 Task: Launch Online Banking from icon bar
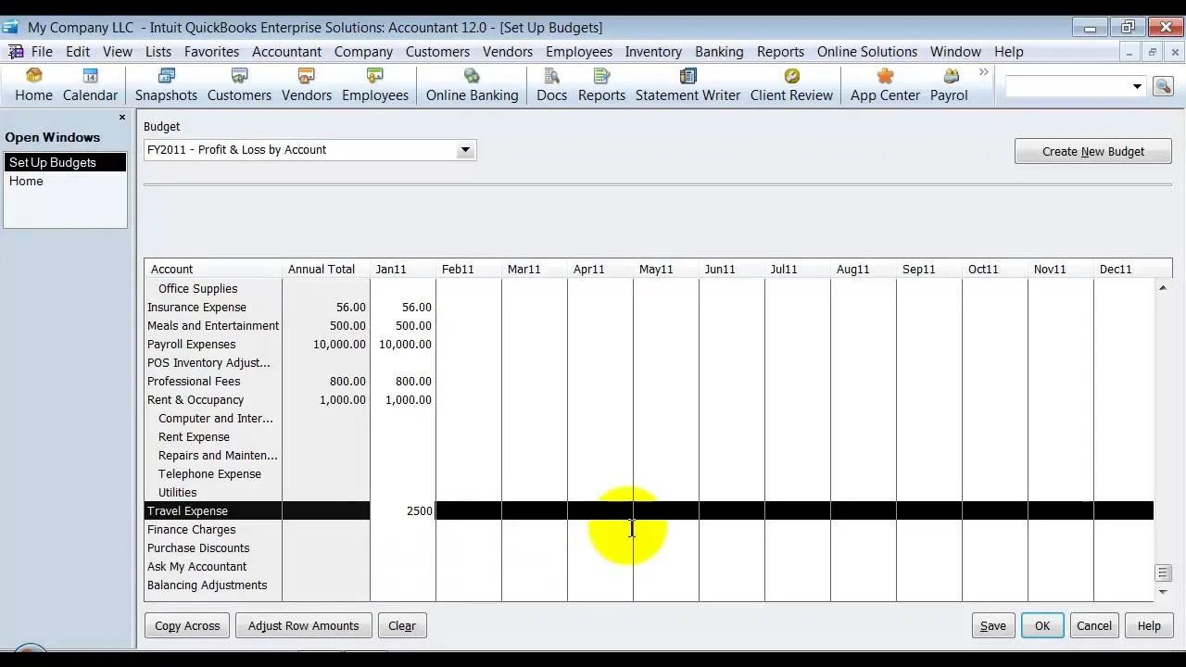[x=472, y=84]
